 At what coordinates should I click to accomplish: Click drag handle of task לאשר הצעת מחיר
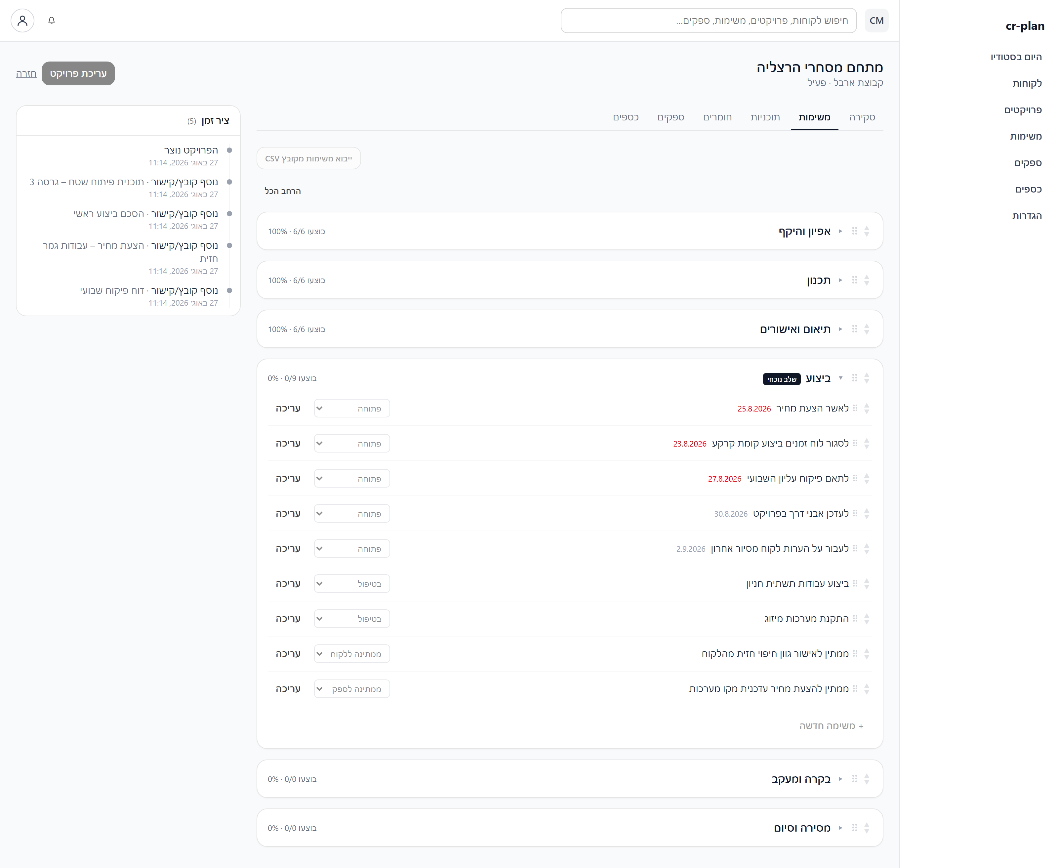[x=855, y=408]
